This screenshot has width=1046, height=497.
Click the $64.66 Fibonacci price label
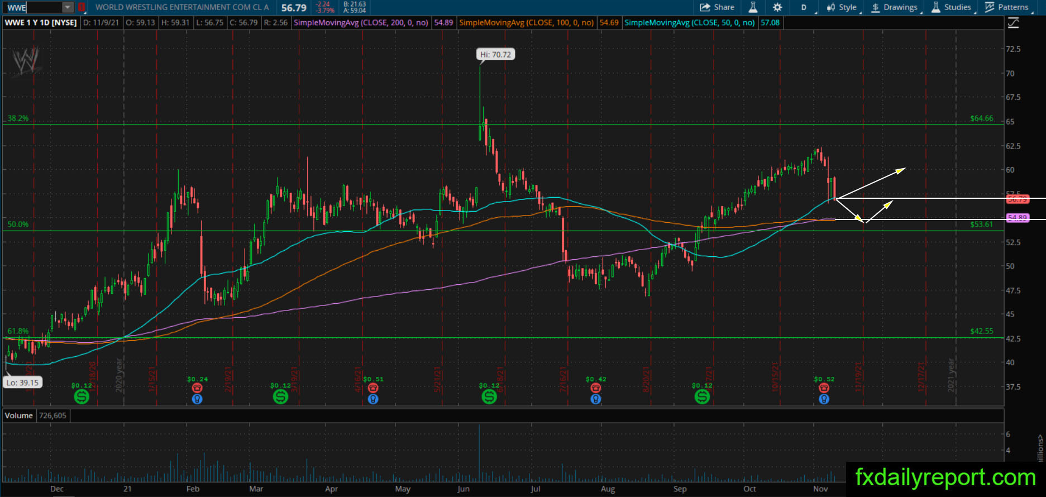981,118
